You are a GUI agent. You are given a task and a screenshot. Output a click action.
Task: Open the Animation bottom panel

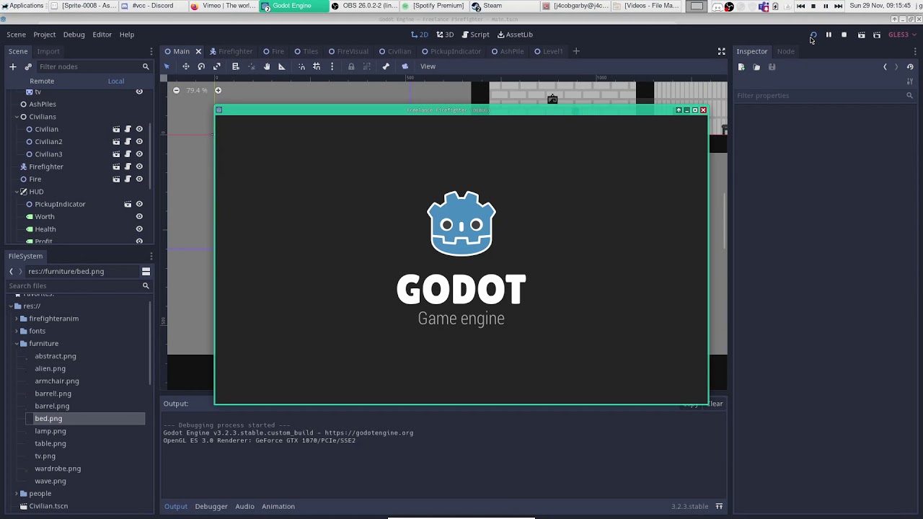click(x=278, y=506)
